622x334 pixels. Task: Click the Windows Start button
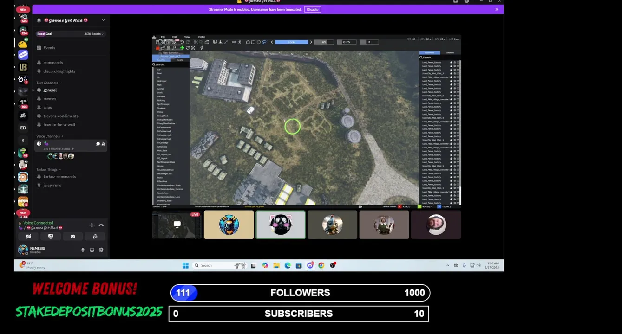[185, 265]
